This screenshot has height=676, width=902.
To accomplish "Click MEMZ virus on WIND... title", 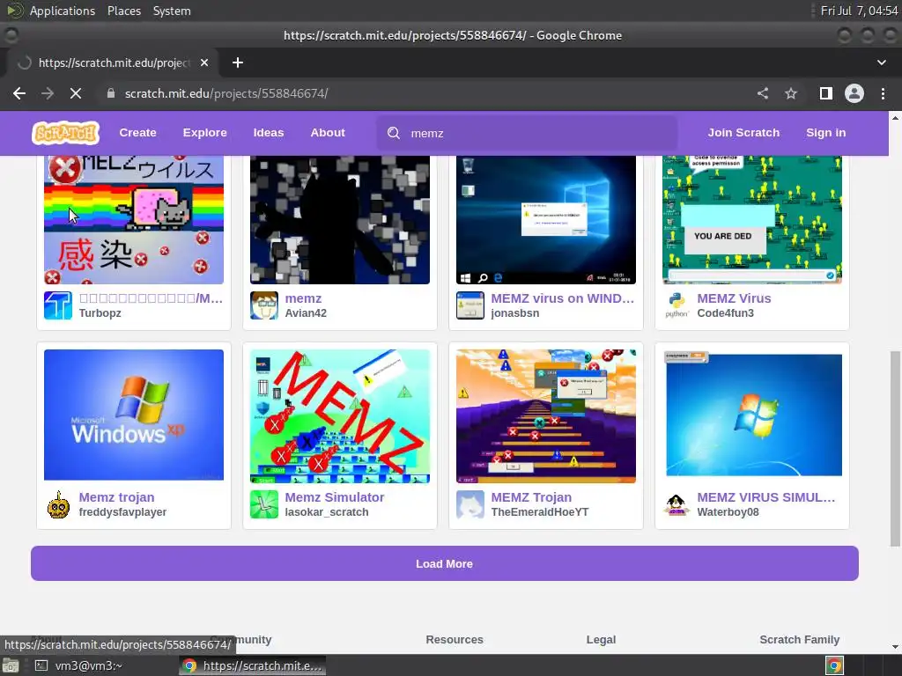I will (x=563, y=298).
